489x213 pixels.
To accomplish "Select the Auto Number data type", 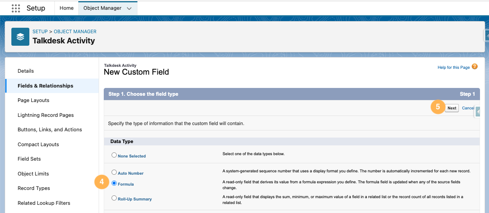I will coord(114,172).
